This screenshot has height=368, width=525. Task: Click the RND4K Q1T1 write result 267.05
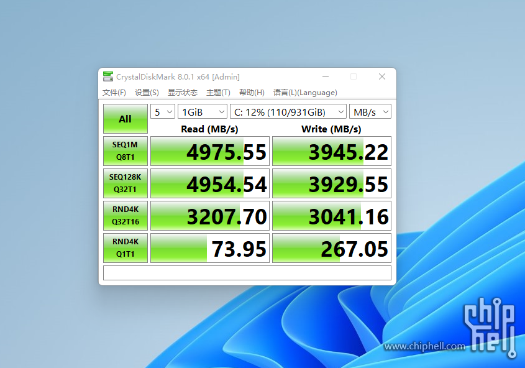click(332, 248)
